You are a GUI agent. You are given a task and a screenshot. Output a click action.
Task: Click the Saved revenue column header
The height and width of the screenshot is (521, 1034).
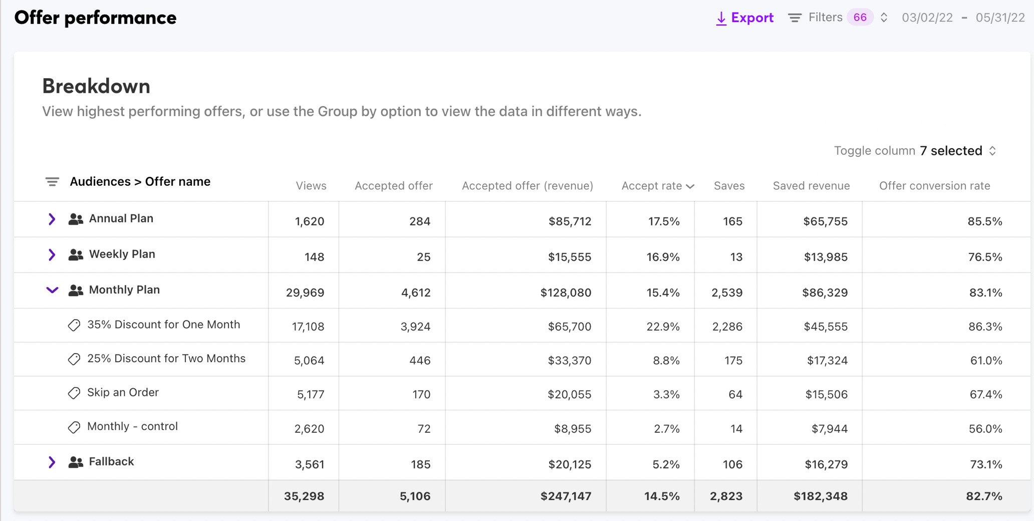811,185
